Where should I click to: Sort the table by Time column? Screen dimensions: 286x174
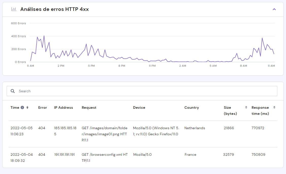27,107
